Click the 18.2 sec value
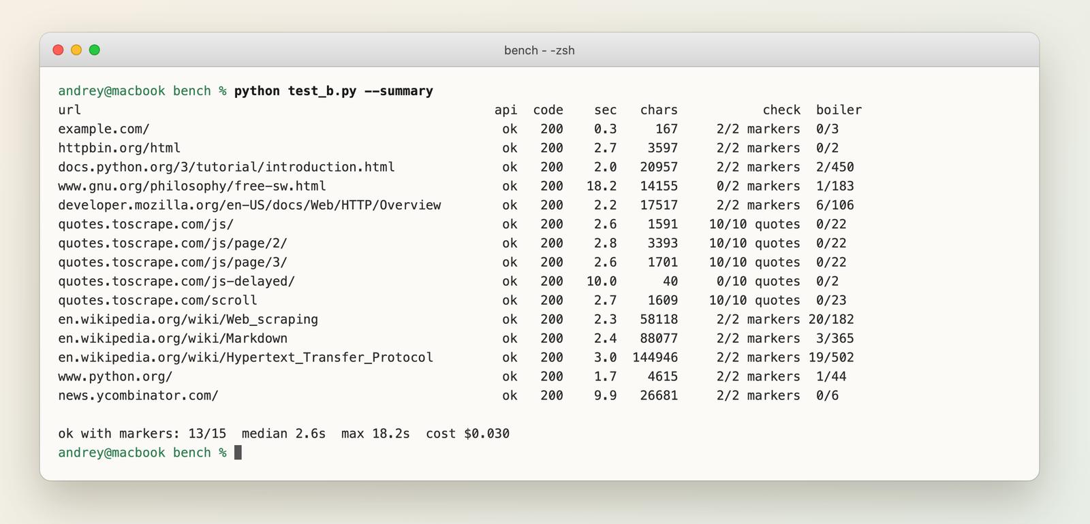 click(x=602, y=186)
